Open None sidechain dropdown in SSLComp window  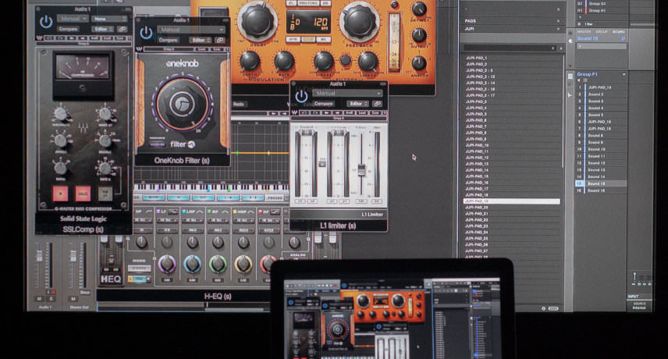click(x=109, y=19)
